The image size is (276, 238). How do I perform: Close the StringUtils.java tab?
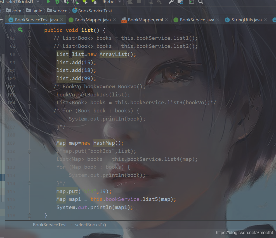click(265, 20)
